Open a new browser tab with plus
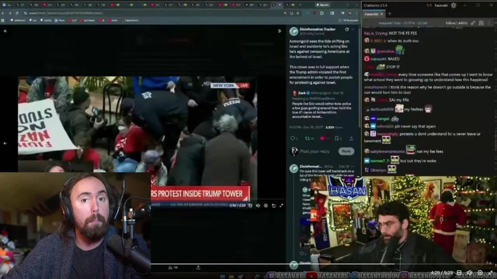497x279 pixels. (x=300, y=5)
